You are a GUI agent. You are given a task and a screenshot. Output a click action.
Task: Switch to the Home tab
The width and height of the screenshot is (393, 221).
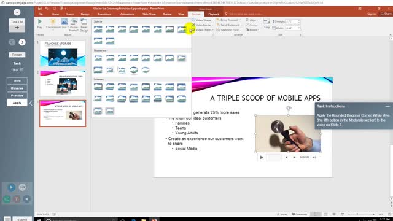tap(55, 14)
